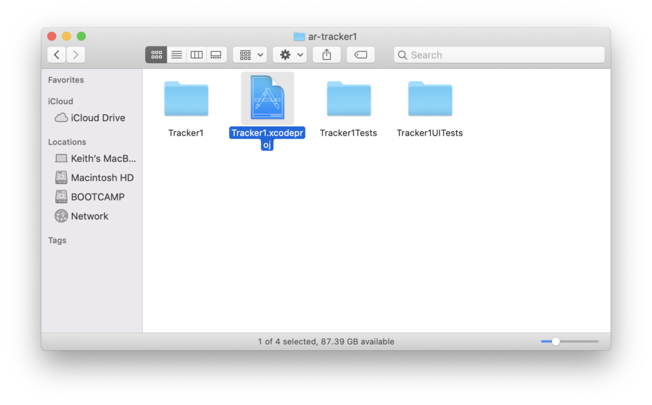
Task: Click the Share toolbar icon
Action: pyautogui.click(x=327, y=55)
